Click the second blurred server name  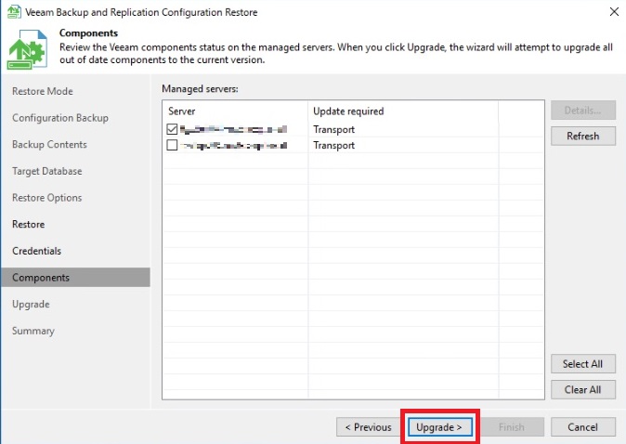coord(233,146)
